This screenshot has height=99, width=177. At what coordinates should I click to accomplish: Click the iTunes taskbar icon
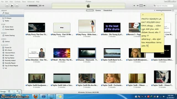(x=44, y=97)
